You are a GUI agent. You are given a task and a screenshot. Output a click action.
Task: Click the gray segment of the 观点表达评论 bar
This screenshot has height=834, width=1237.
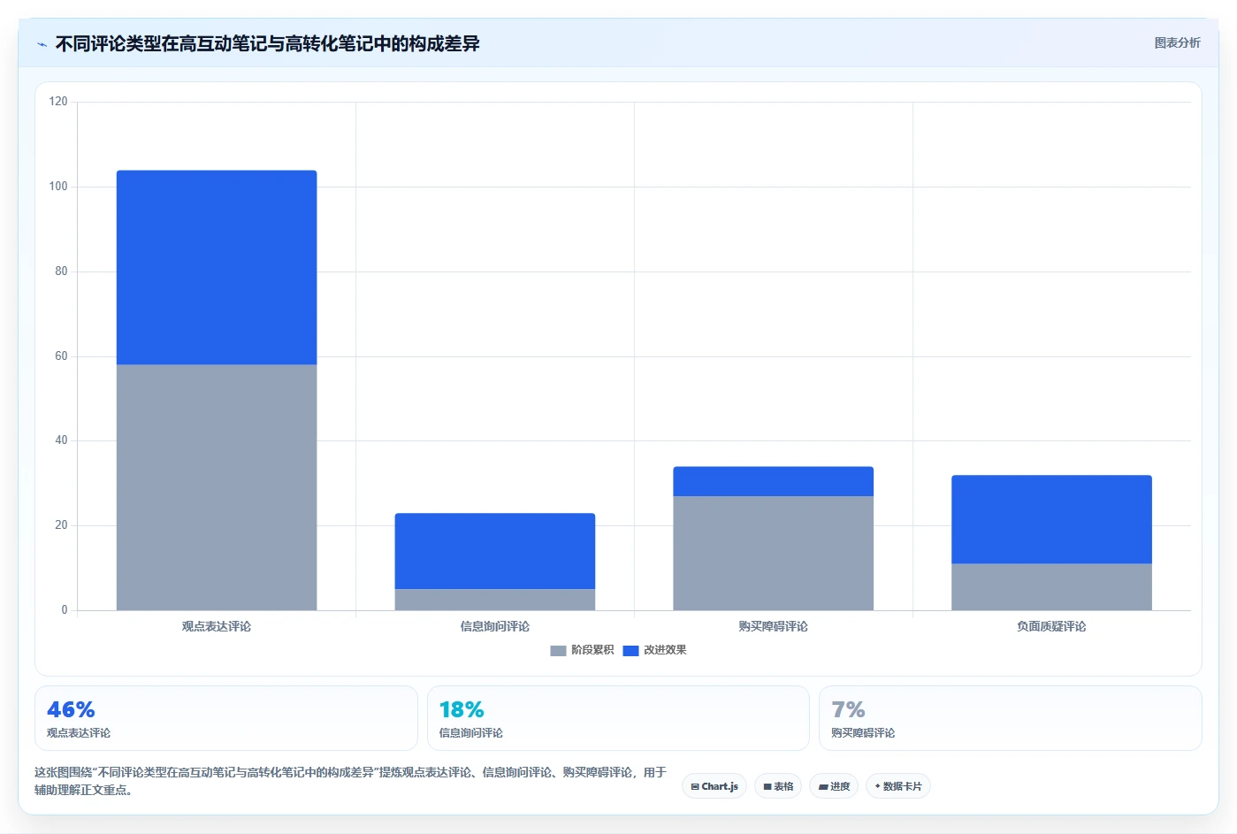click(x=217, y=487)
